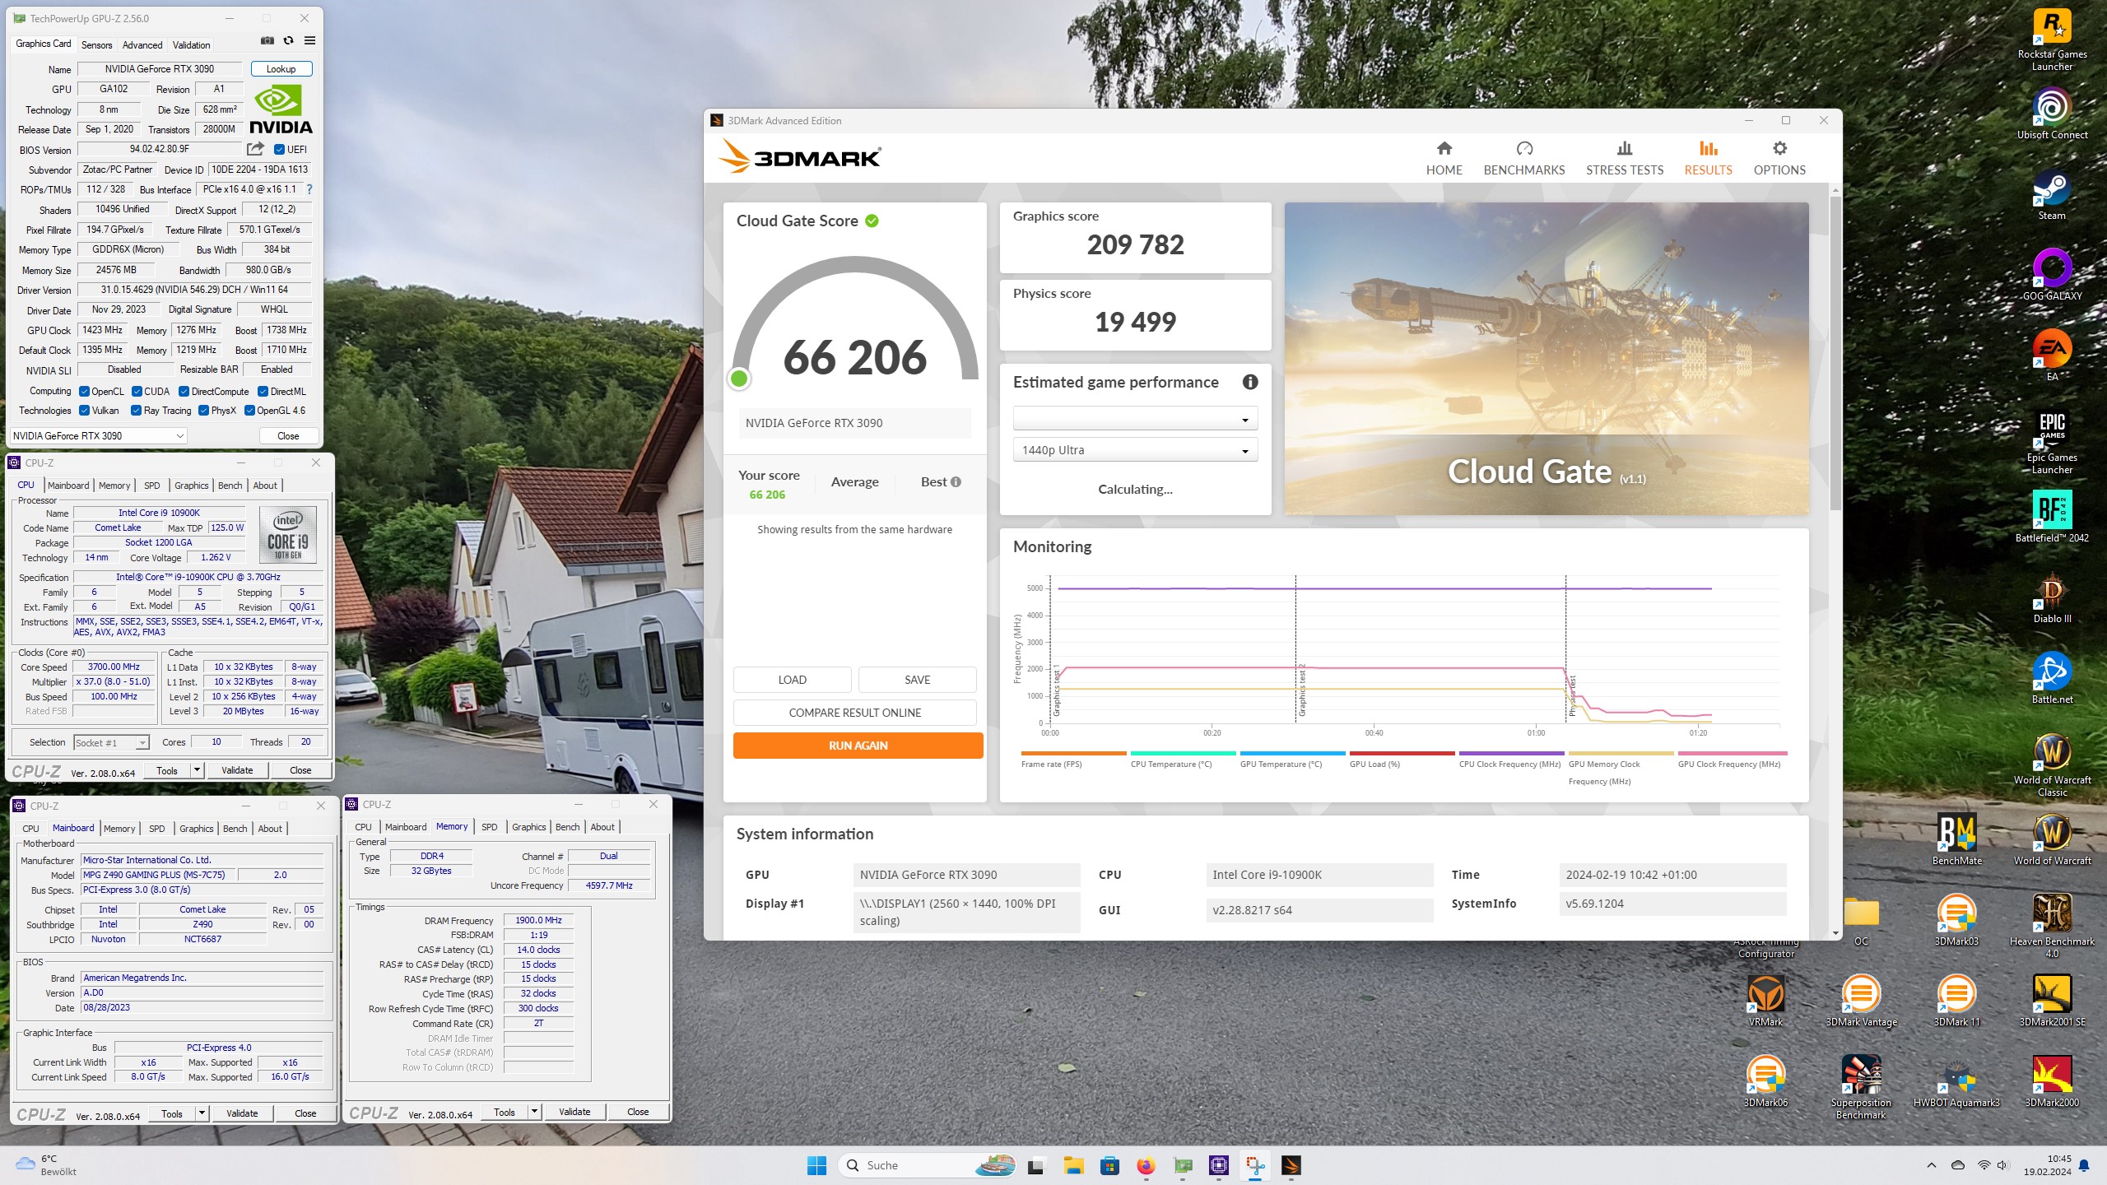Open the VRMark desktop icon
Image resolution: width=2107 pixels, height=1185 pixels.
click(1765, 1001)
